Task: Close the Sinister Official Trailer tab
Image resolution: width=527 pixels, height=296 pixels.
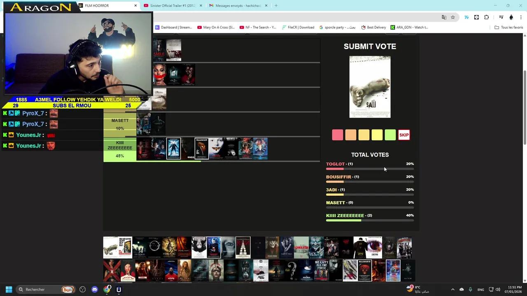Action: click(201, 6)
